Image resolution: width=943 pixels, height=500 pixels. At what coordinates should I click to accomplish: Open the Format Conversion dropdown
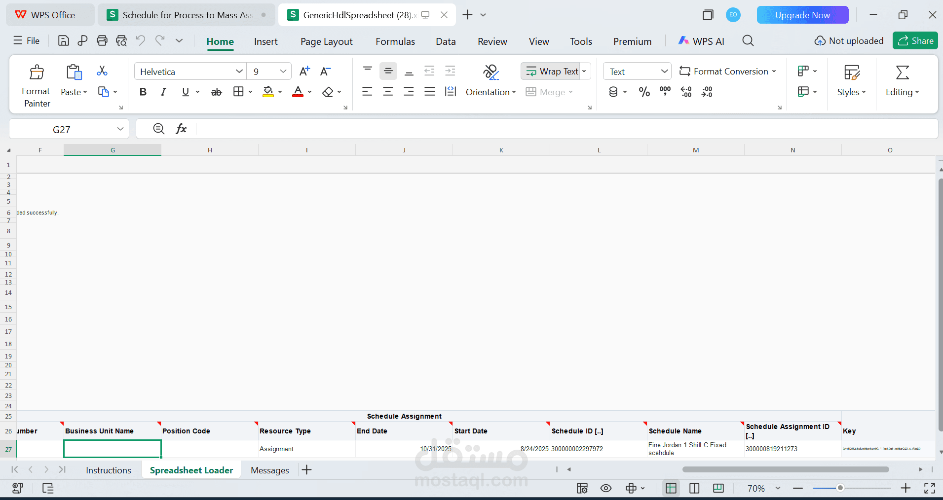[x=728, y=71]
